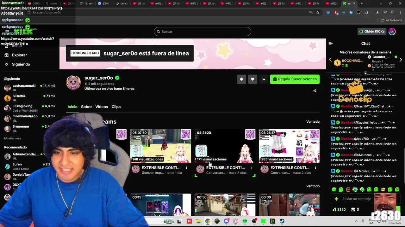Open the milenkanolasco followed channel
Viewport: 405px width, 227px height.
pyautogui.click(x=29, y=118)
